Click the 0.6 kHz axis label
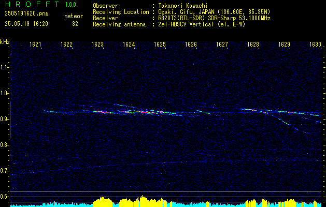Image resolution: width=326 pixels, height=207 pixels. pos(5,197)
